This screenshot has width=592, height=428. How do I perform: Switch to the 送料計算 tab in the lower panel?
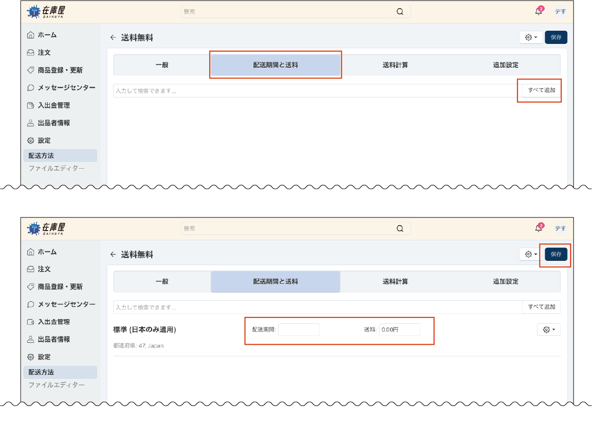395,282
